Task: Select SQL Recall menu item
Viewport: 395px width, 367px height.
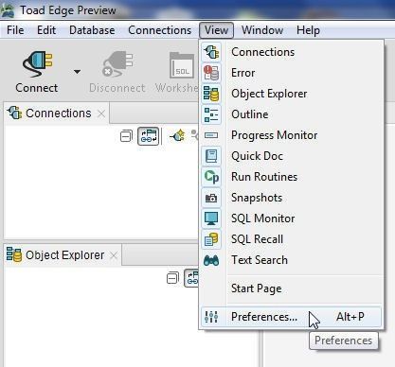Action: 291,239
